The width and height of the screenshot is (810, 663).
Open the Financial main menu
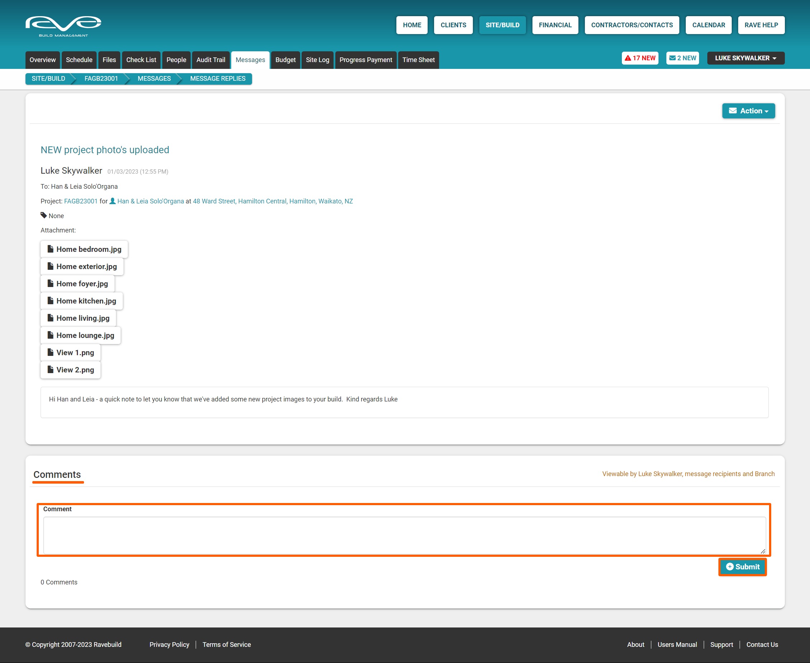coord(555,25)
